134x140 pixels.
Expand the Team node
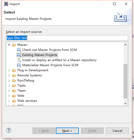(9, 91)
